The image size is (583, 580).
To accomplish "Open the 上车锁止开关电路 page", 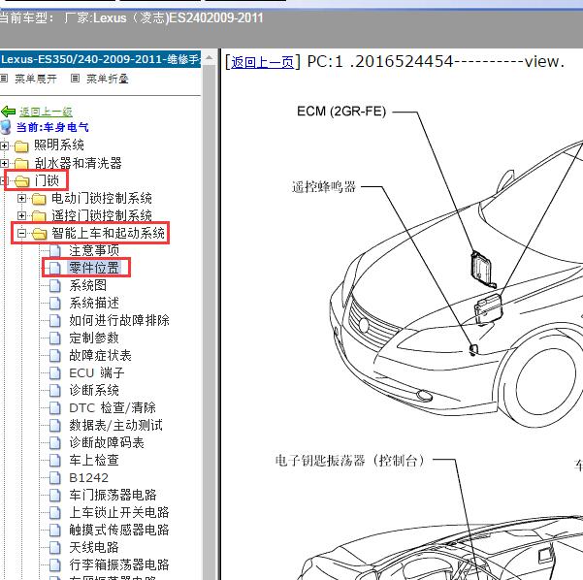I will tap(119, 512).
